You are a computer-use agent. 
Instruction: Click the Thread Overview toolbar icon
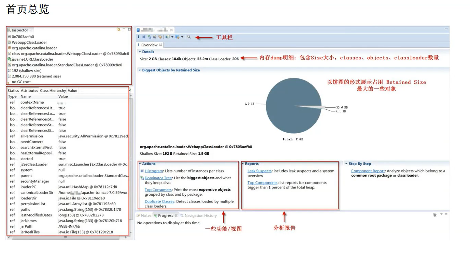click(160, 37)
